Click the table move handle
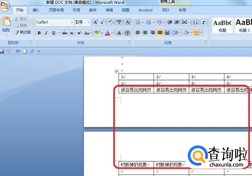The height and width of the screenshot is (176, 252). (x=116, y=71)
